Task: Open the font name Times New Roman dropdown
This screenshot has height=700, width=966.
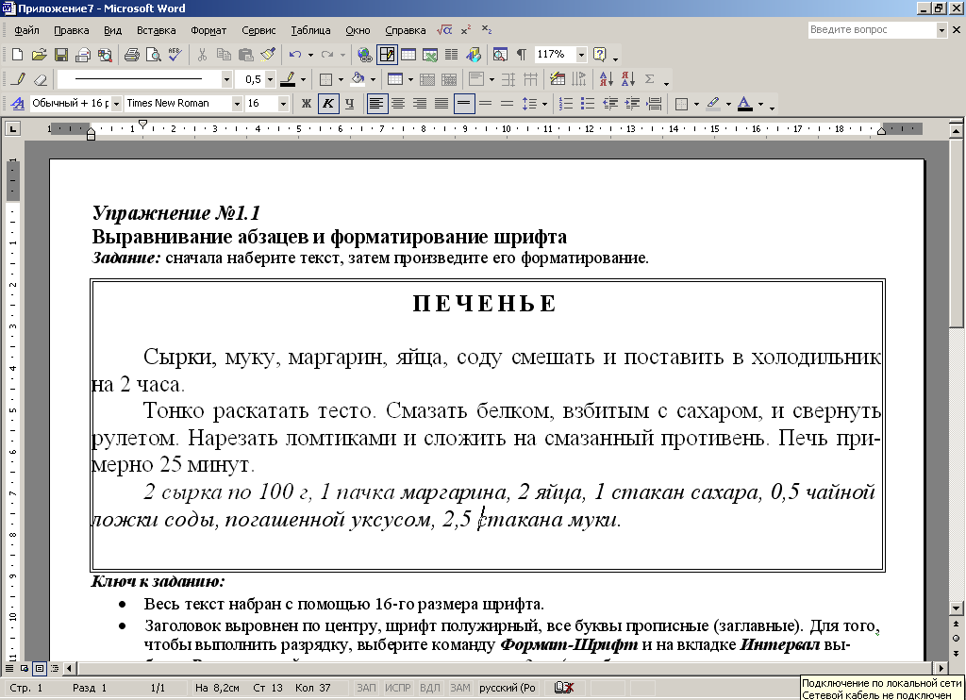Action: pyautogui.click(x=237, y=104)
